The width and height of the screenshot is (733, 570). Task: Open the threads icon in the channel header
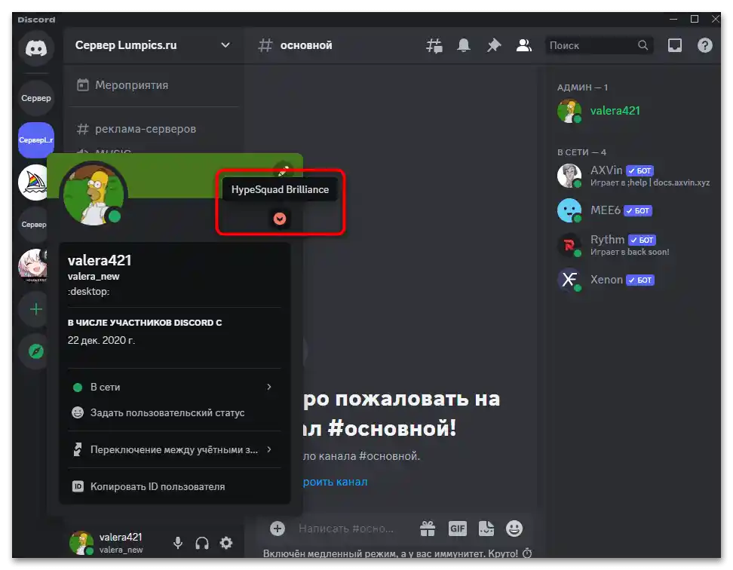pyautogui.click(x=434, y=45)
